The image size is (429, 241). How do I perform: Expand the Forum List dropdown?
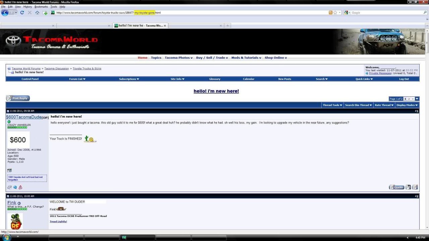pos(77,79)
